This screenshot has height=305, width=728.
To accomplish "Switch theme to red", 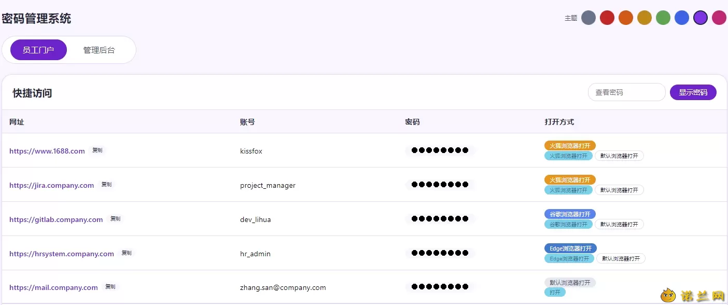I will tap(607, 18).
